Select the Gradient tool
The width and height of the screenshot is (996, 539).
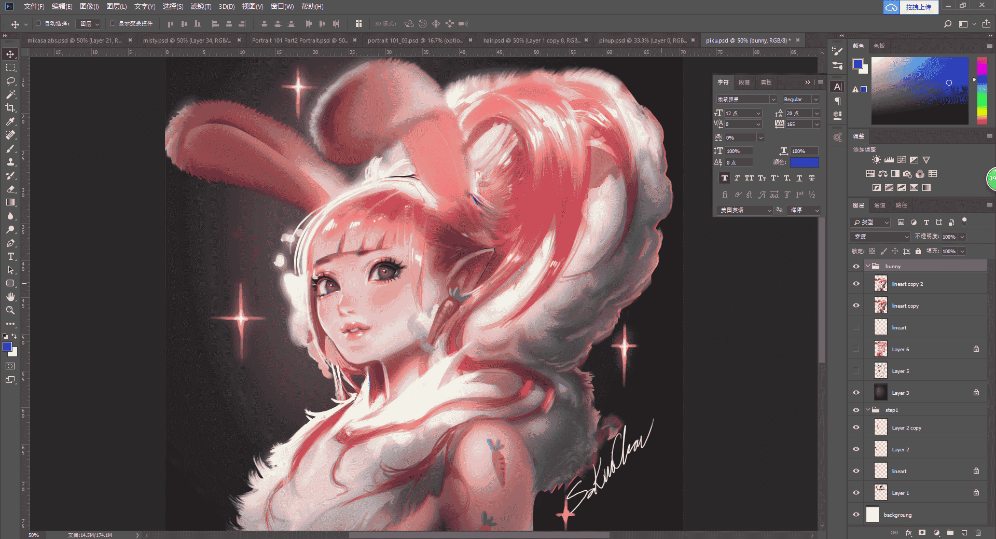point(10,202)
